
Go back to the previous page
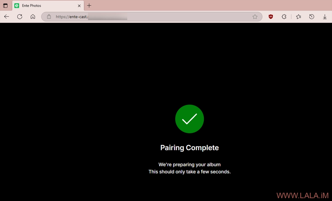tap(6, 17)
